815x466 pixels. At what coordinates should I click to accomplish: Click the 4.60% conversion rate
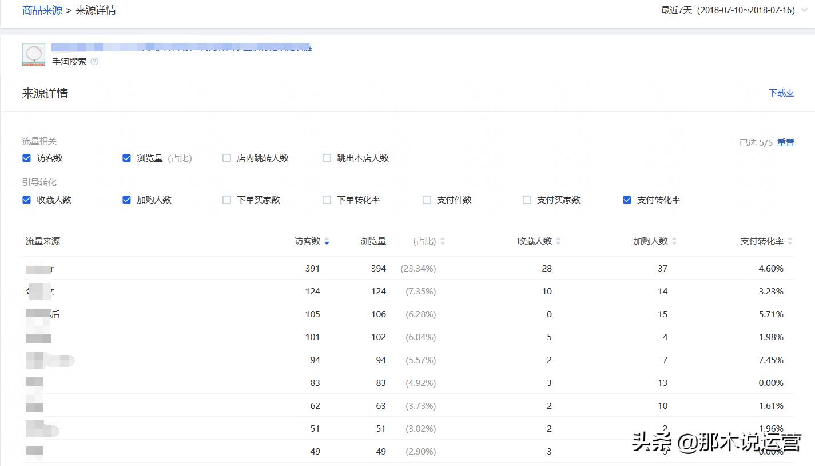point(771,269)
